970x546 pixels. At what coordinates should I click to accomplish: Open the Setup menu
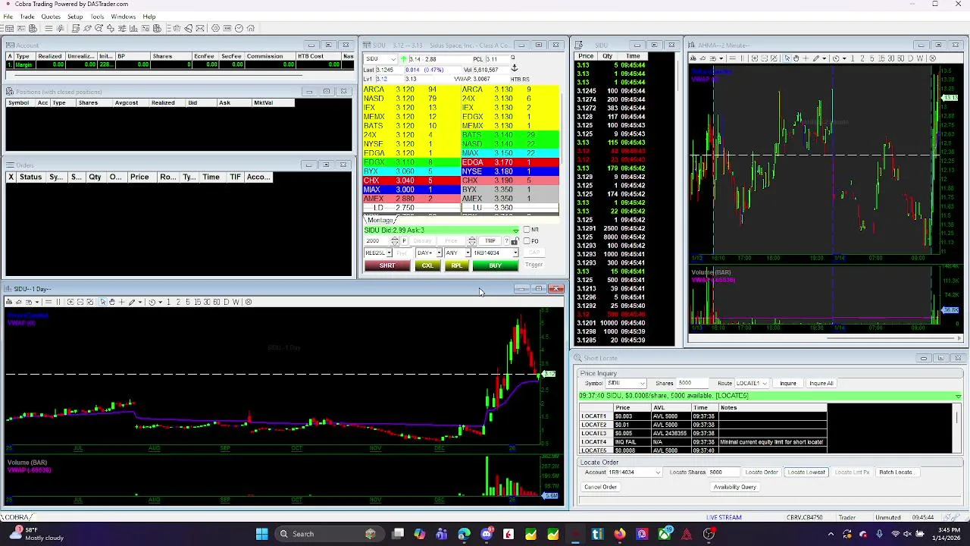[75, 17]
